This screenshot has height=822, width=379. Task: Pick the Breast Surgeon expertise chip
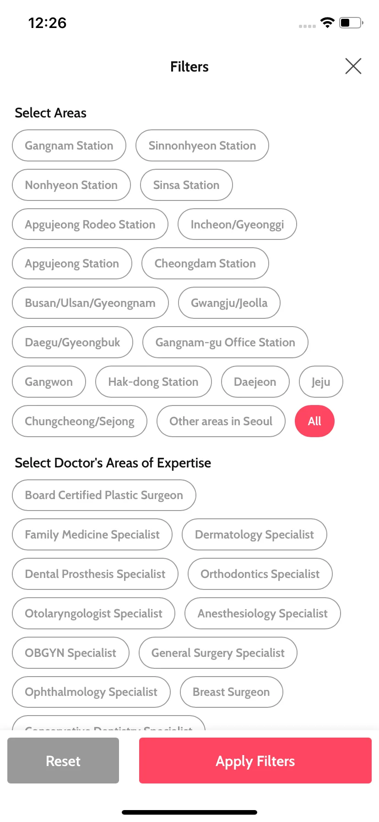(232, 692)
